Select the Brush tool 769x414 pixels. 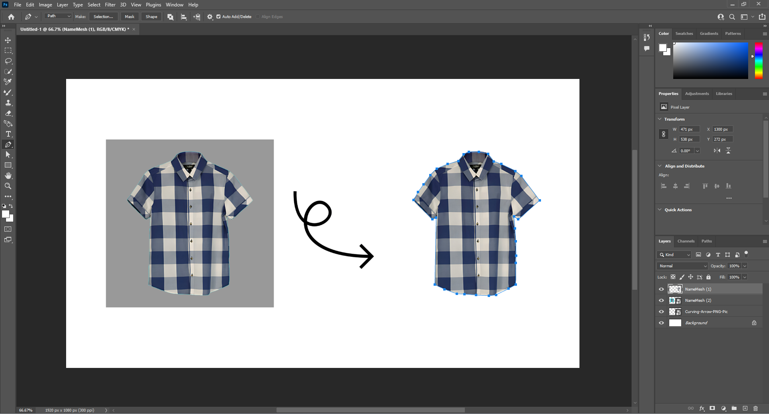pyautogui.click(x=8, y=92)
